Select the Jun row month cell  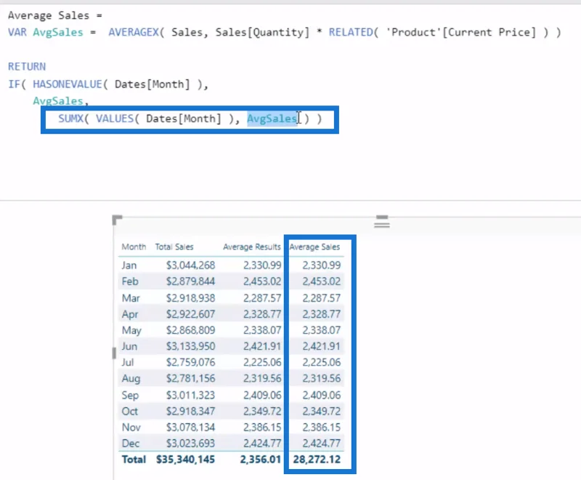(x=129, y=346)
